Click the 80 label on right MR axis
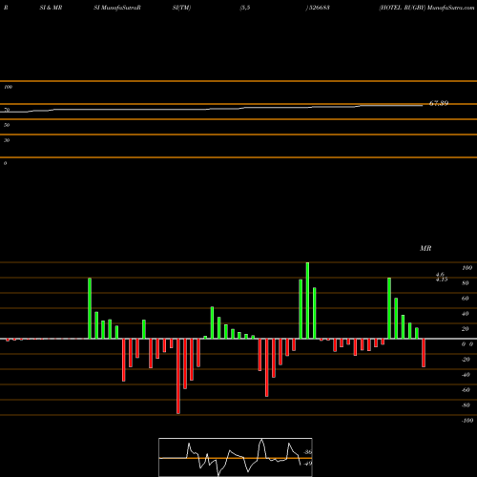 (x=466, y=283)
